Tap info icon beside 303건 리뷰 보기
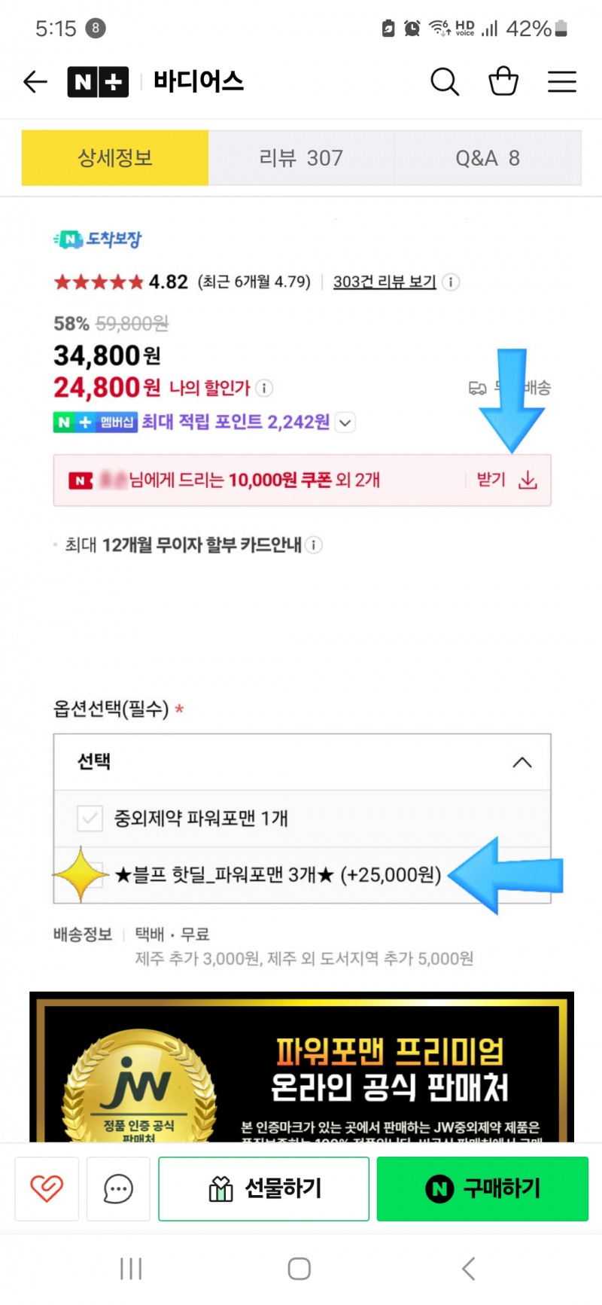Screen dimensions: 602x1305 click(x=451, y=282)
